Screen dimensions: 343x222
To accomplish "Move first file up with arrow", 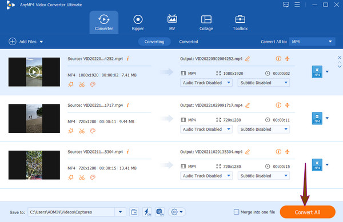I will 340,63.
